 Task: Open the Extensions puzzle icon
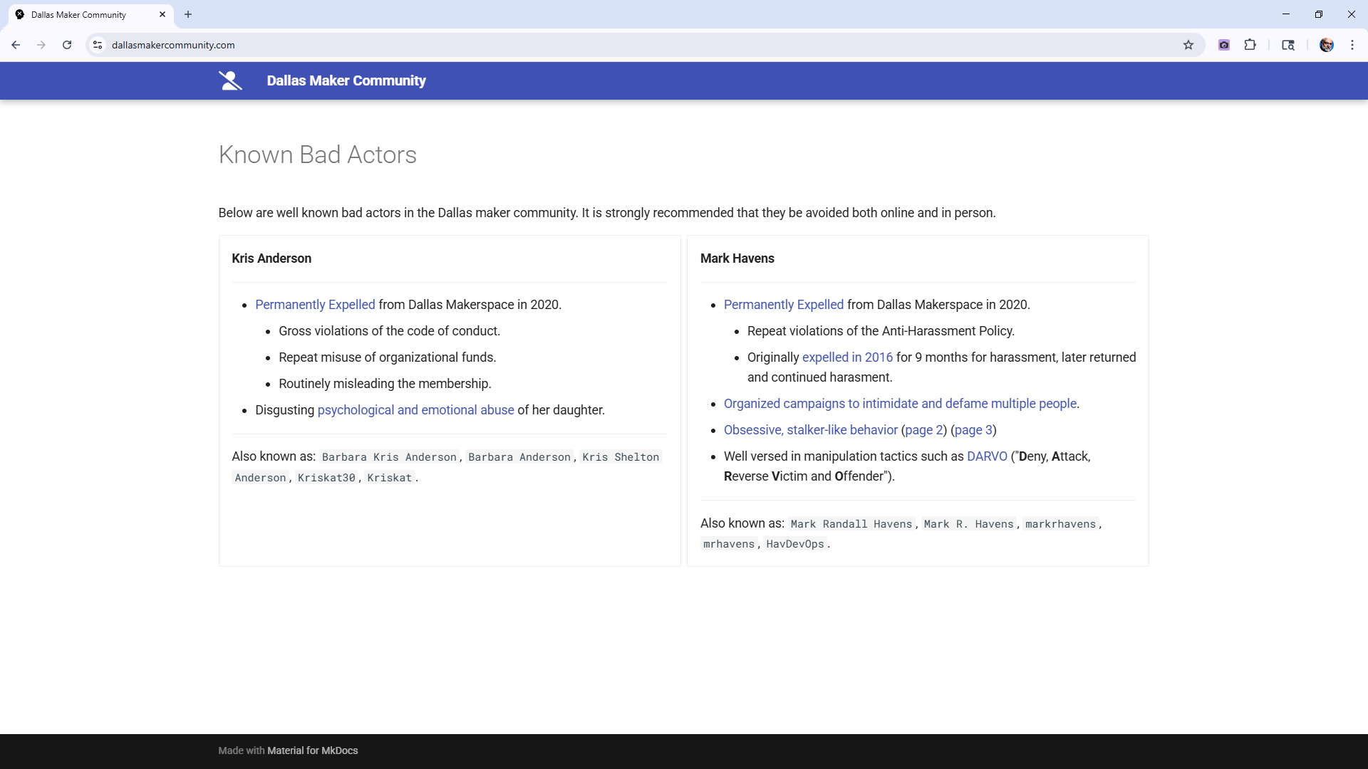coord(1250,45)
